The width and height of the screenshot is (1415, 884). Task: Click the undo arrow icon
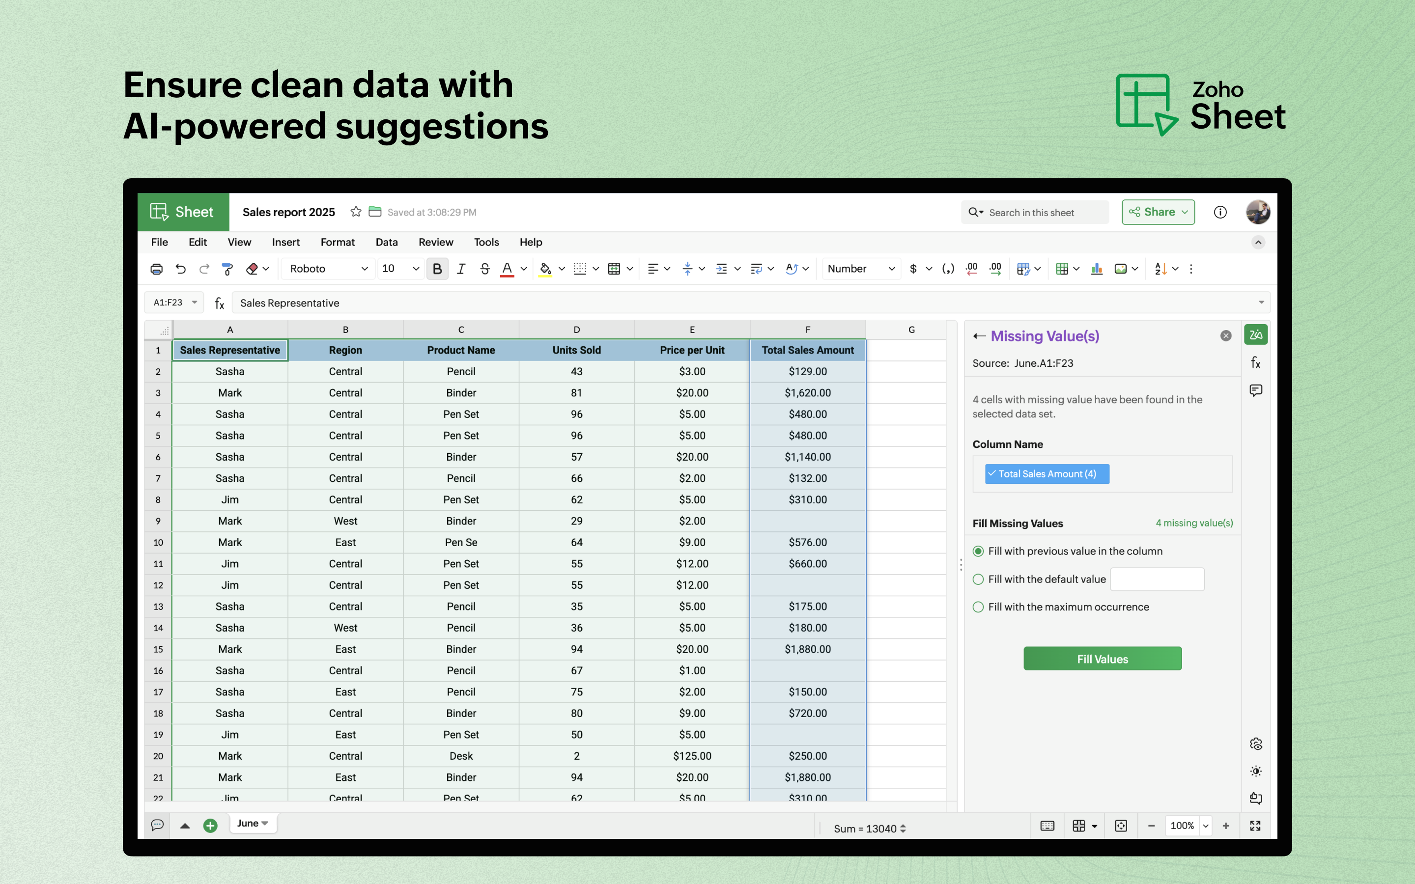[x=181, y=269]
